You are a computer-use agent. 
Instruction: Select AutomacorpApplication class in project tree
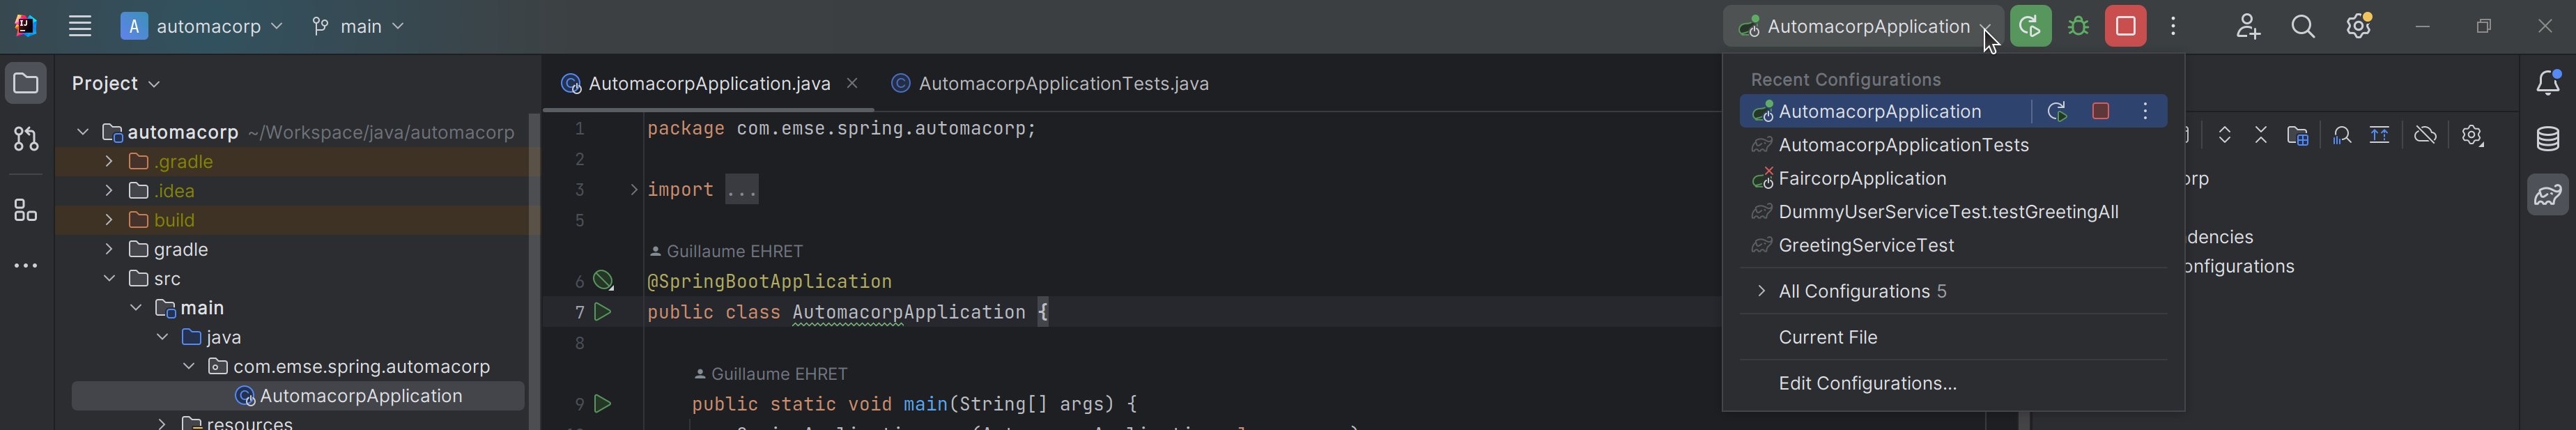[298, 396]
